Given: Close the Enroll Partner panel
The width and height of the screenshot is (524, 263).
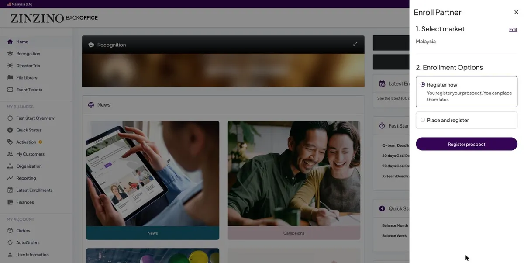Looking at the screenshot, I should [x=516, y=12].
